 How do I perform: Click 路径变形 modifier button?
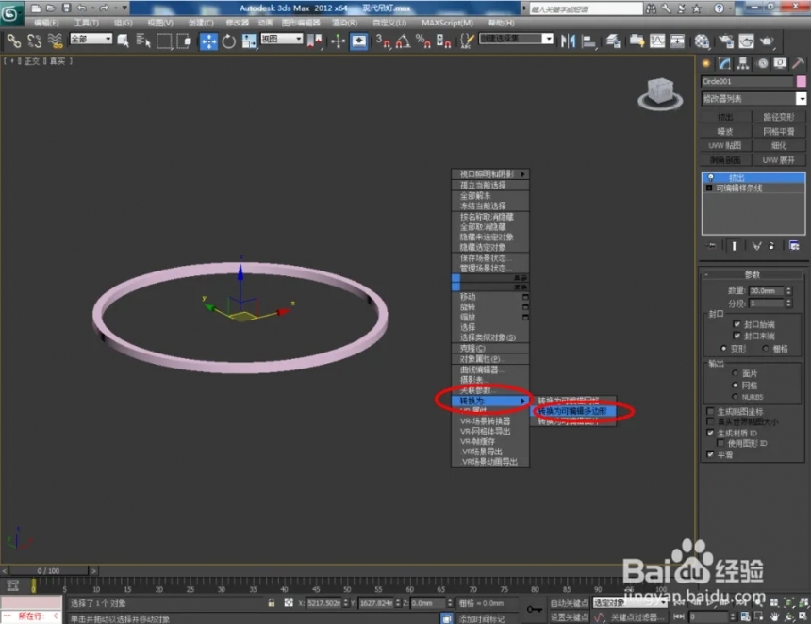(779, 118)
